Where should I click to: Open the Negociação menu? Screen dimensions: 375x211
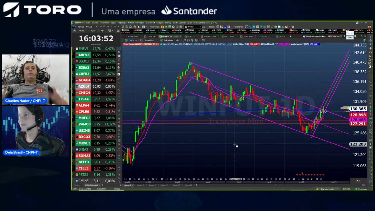point(122,23)
